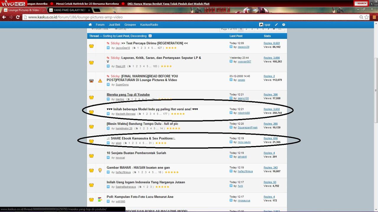Image resolution: width=378 pixels, height=212 pixels.
Task: Open Replies: 343 link
Action: (x=271, y=168)
